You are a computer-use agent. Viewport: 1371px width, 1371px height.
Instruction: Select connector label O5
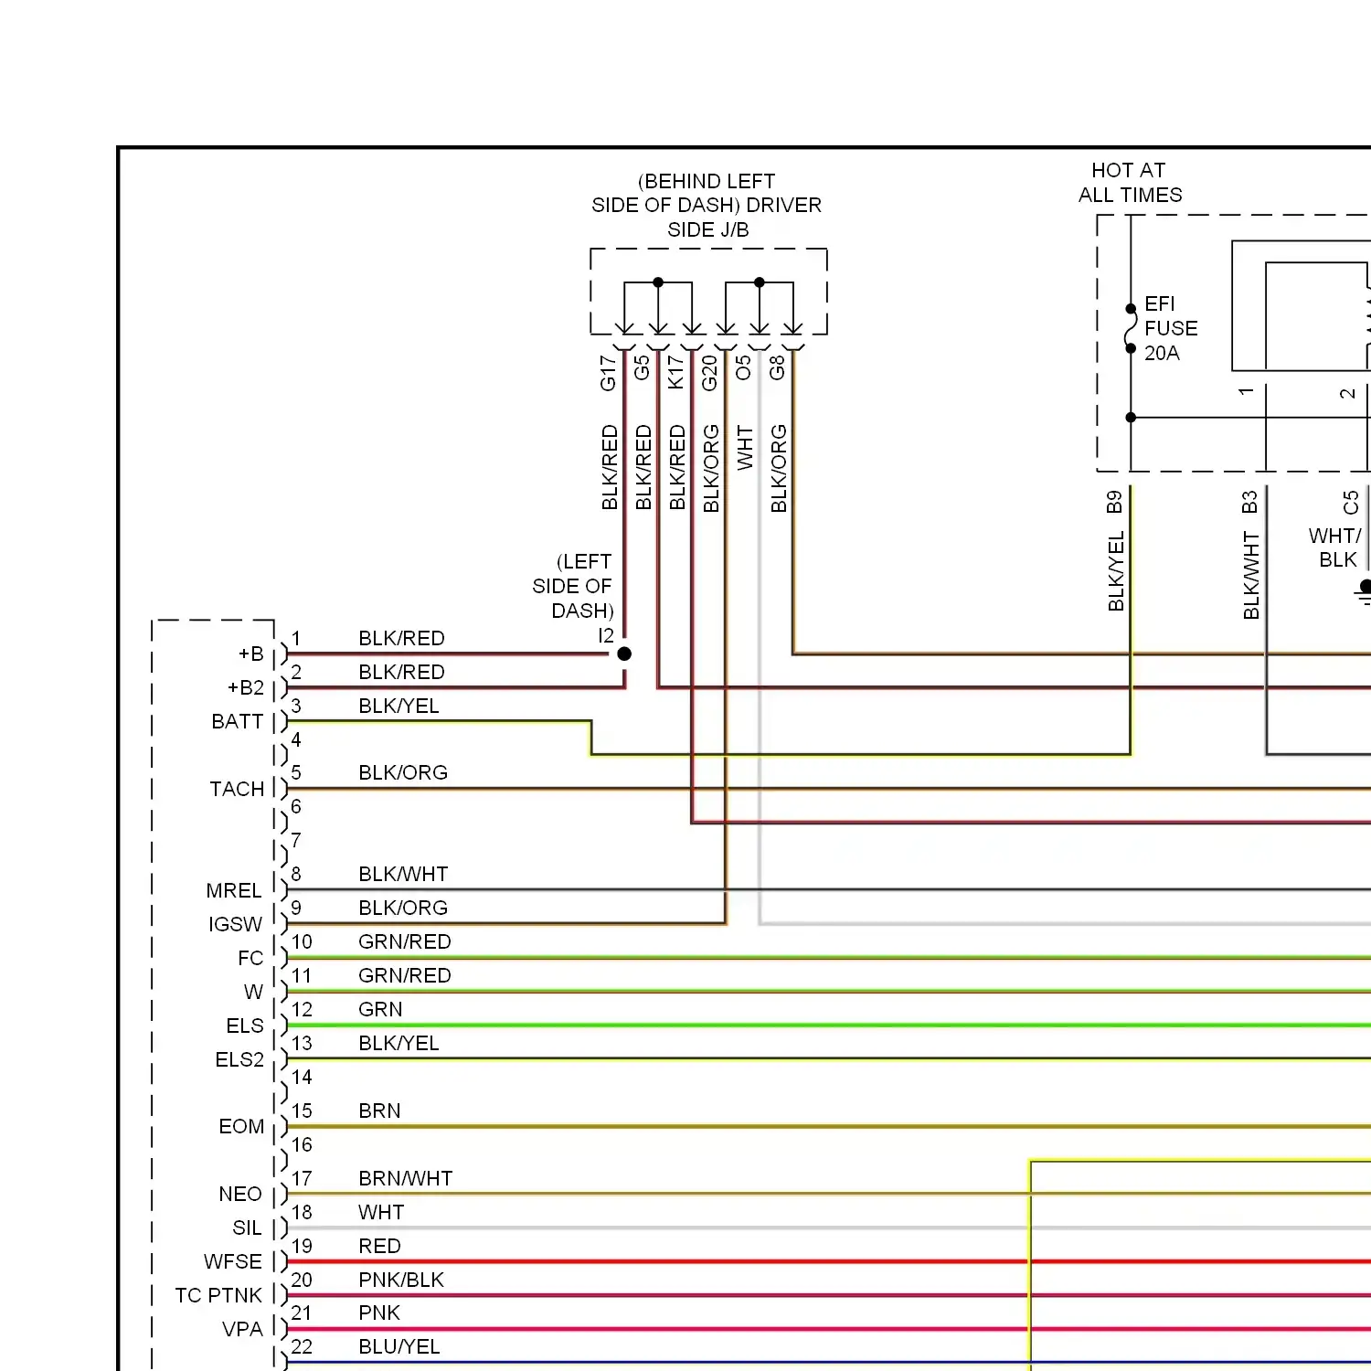pos(744,367)
